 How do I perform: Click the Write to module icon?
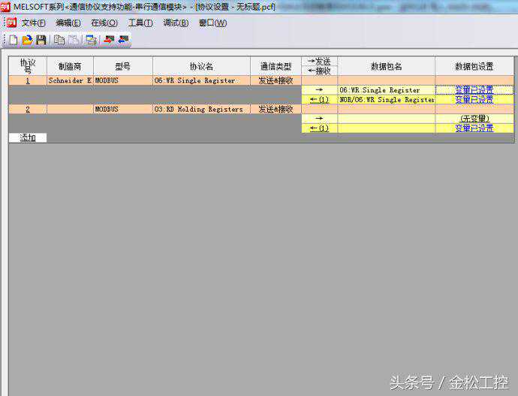coord(109,39)
